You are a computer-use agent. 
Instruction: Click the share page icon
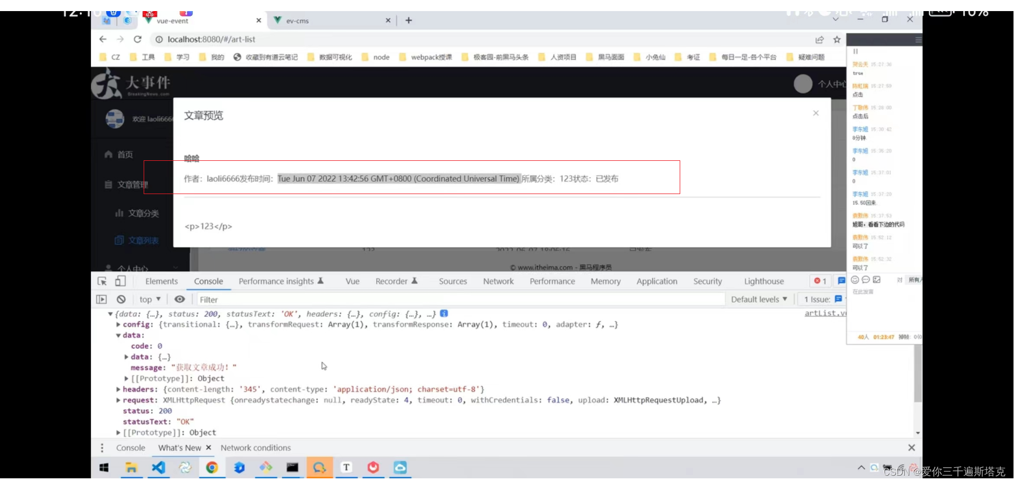(820, 40)
